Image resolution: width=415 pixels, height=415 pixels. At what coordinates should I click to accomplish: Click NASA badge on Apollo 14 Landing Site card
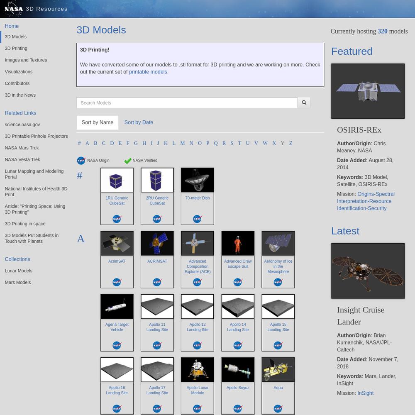coord(238,345)
